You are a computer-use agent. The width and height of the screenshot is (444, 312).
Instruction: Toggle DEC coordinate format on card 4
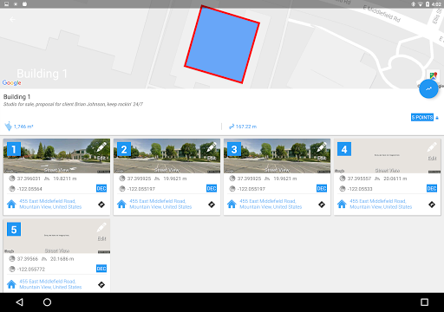point(432,189)
